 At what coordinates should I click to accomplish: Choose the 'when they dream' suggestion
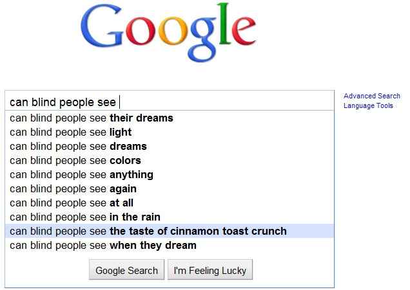[x=170, y=246]
